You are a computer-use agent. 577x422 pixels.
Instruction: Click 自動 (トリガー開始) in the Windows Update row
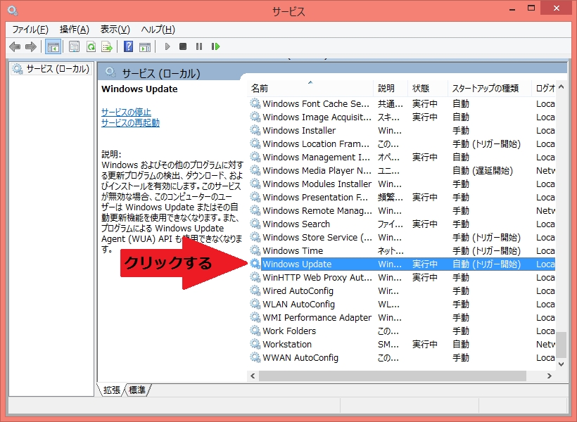pos(486,264)
